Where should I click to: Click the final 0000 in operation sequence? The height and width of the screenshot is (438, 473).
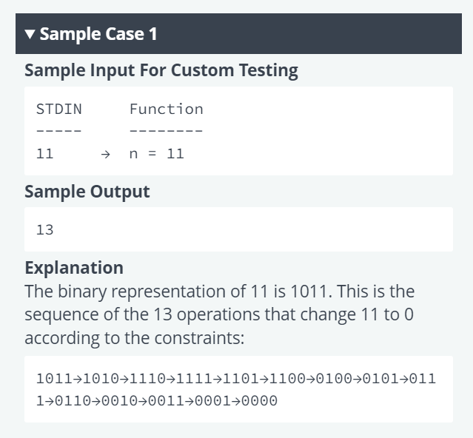tap(259, 401)
